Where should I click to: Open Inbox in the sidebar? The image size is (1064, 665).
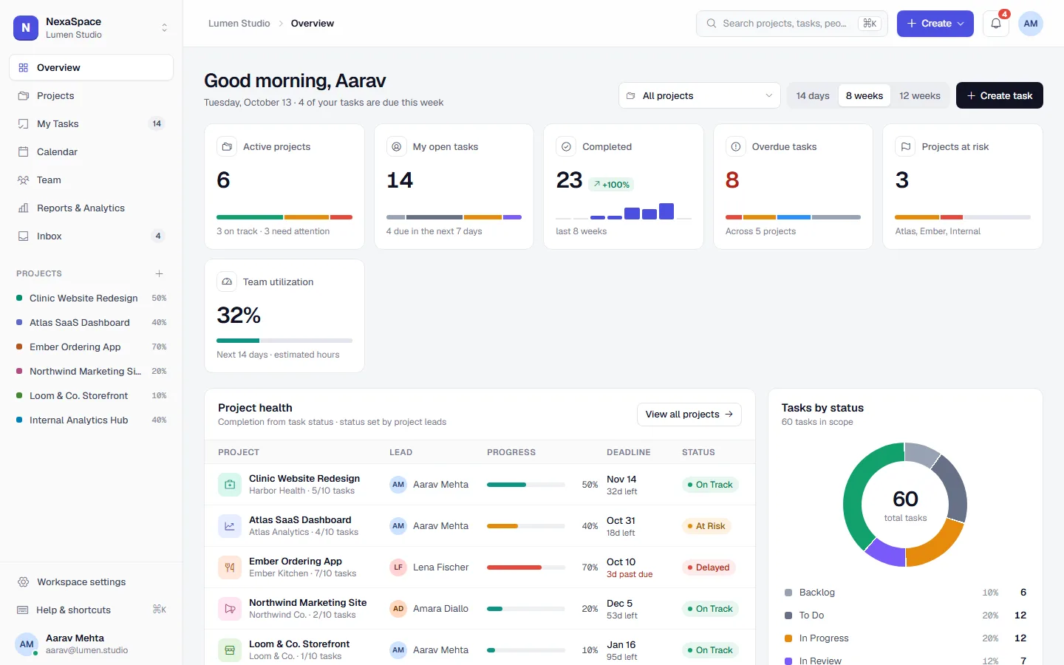point(92,236)
